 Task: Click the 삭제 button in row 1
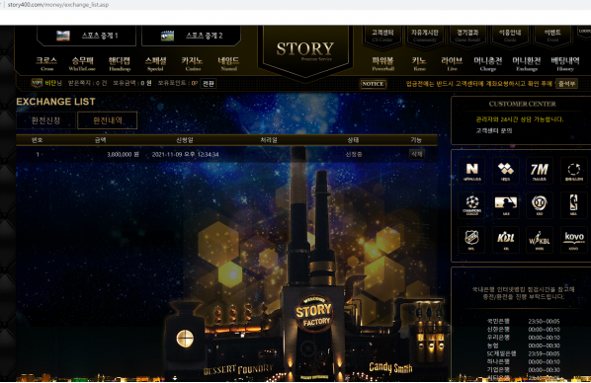click(416, 154)
